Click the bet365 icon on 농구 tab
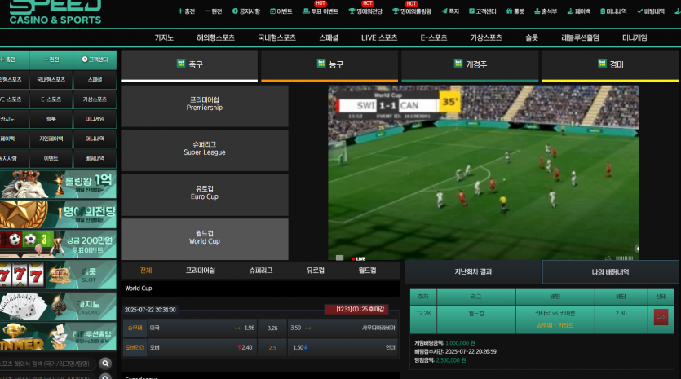The image size is (681, 379). [321, 64]
